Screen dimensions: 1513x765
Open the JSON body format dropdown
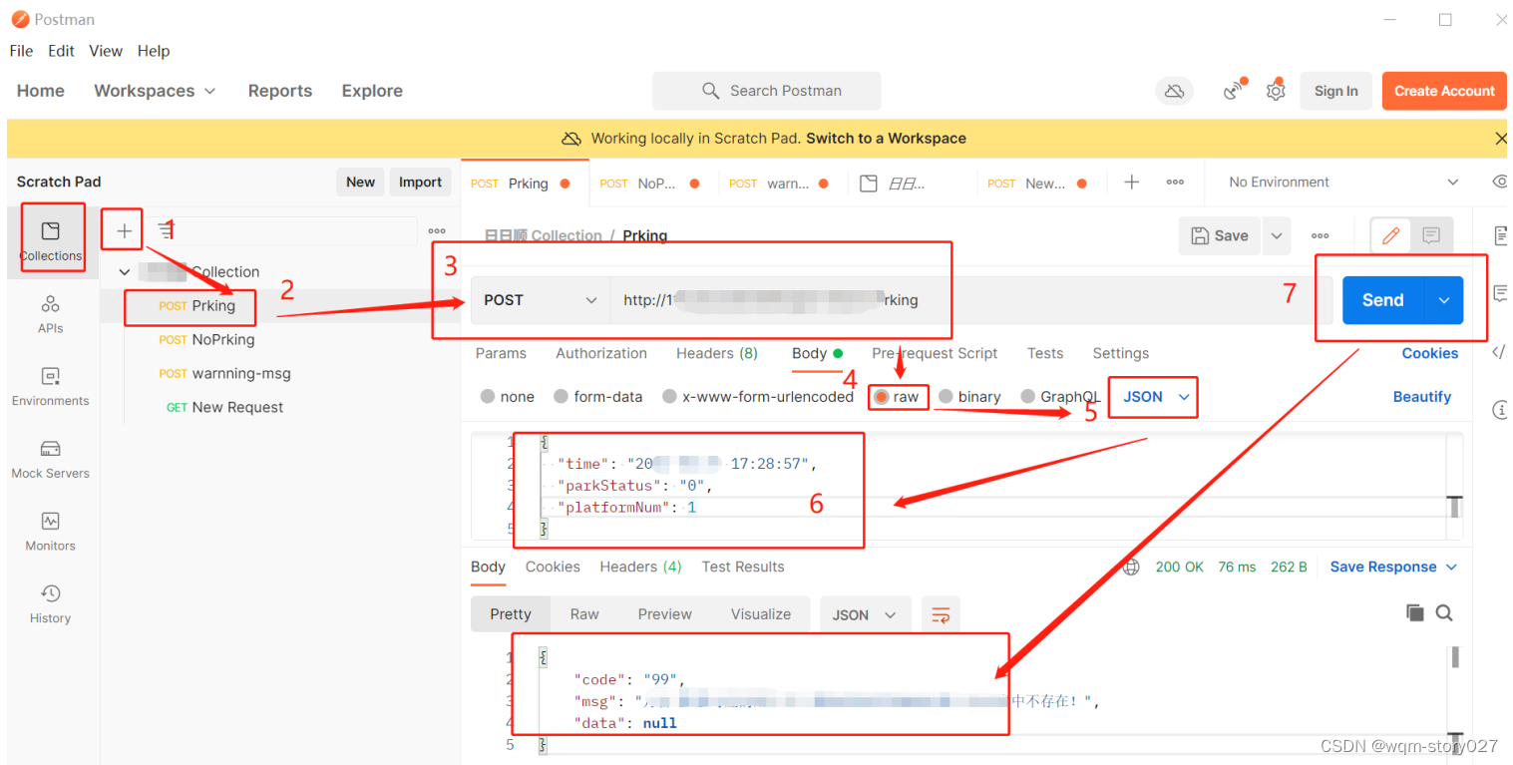click(1156, 396)
